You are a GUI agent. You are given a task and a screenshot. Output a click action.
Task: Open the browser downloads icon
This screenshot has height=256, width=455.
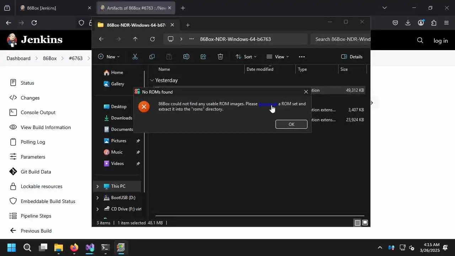click(x=408, y=23)
